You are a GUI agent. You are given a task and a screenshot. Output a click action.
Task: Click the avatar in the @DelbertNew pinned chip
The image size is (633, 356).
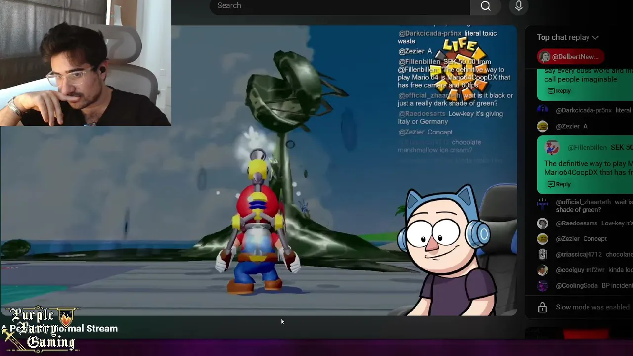545,57
